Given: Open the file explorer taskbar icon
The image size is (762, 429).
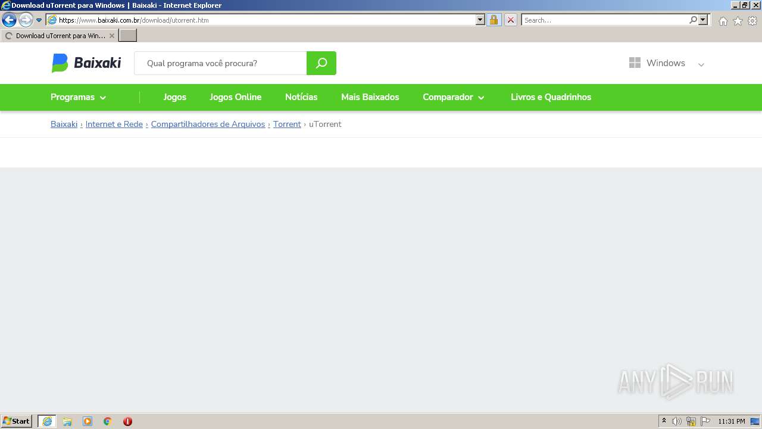Looking at the screenshot, I should 67,421.
